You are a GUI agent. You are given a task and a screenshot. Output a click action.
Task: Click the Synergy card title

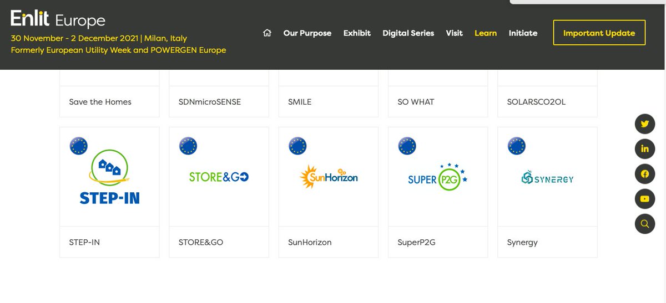pos(522,243)
